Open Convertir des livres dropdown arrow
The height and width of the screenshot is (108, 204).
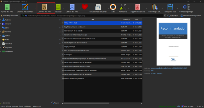coord(53,8)
